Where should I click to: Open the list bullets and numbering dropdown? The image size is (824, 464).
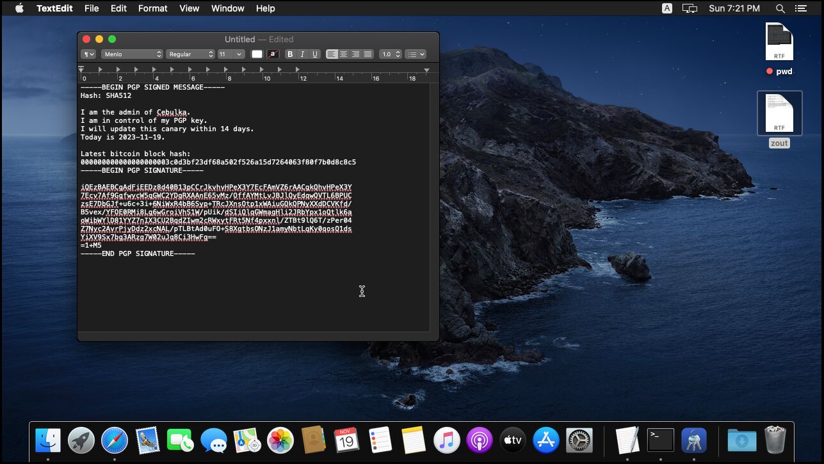pos(416,54)
